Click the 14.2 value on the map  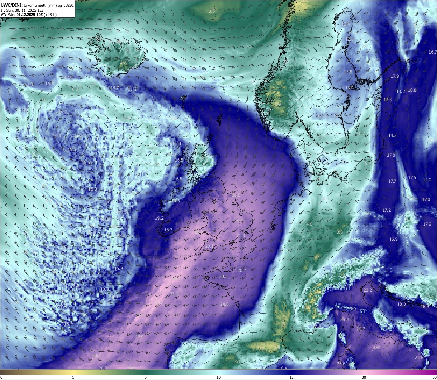[x=427, y=180]
